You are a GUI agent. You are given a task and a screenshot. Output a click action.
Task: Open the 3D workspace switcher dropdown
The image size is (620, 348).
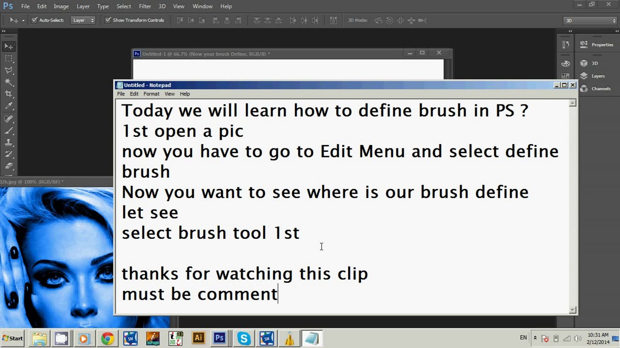tap(590, 21)
